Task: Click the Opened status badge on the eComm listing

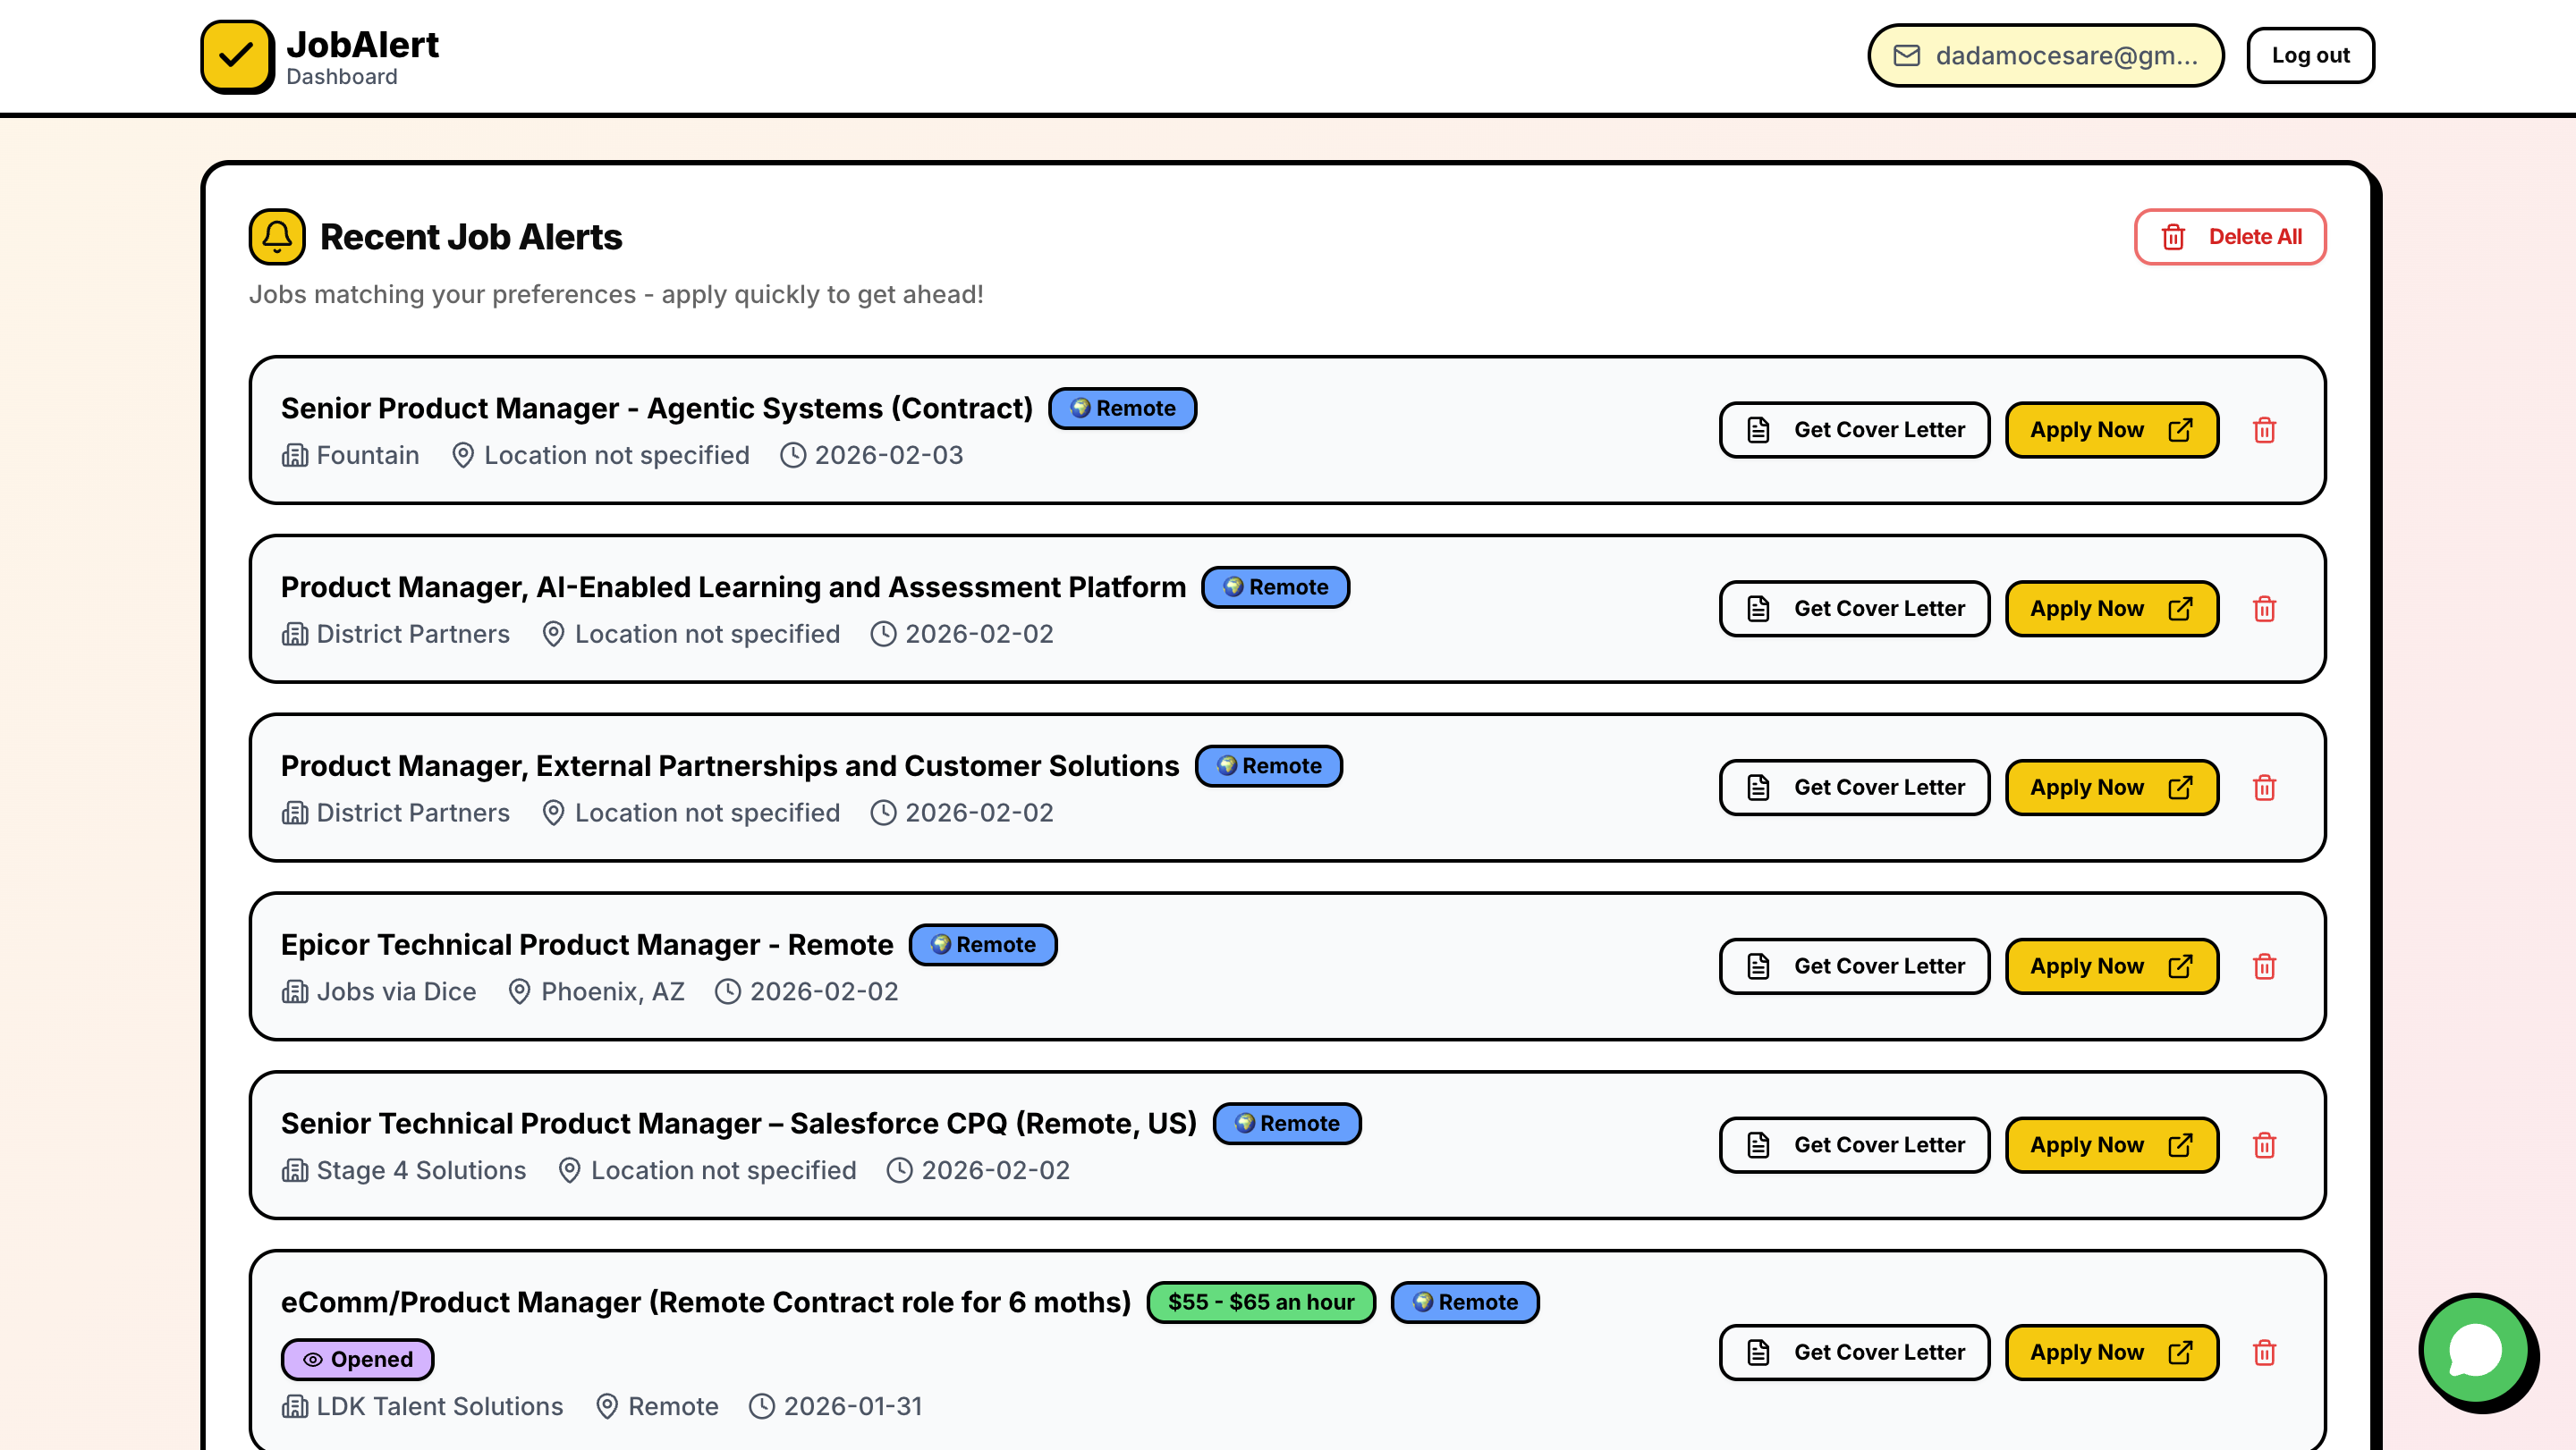Action: [x=357, y=1358]
